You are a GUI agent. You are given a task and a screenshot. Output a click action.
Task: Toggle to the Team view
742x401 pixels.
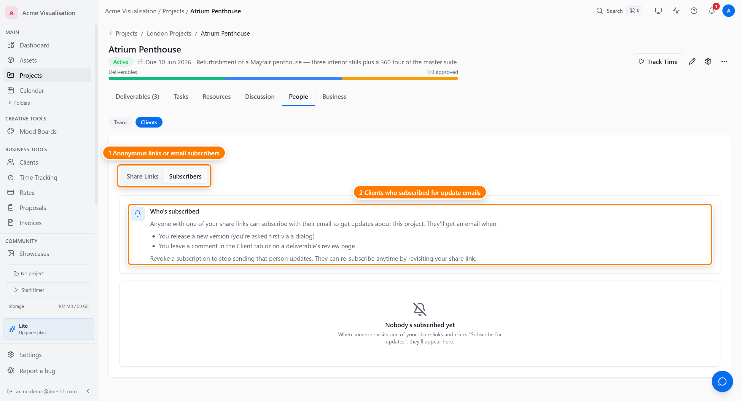click(x=120, y=122)
